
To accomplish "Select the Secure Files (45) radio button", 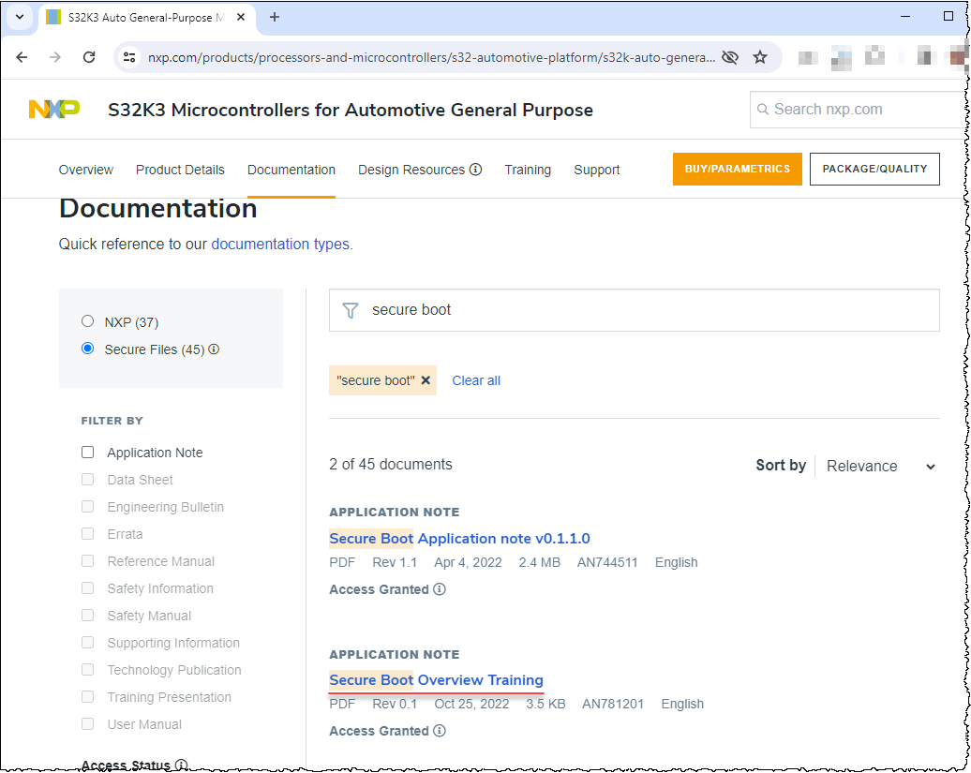I will (x=87, y=348).
